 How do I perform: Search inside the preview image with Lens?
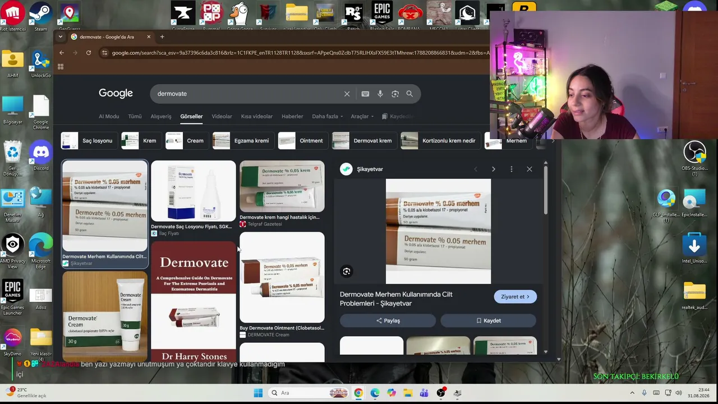point(347,272)
